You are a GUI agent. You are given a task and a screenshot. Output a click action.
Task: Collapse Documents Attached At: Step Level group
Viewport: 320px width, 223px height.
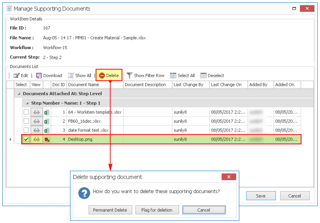click(18, 94)
